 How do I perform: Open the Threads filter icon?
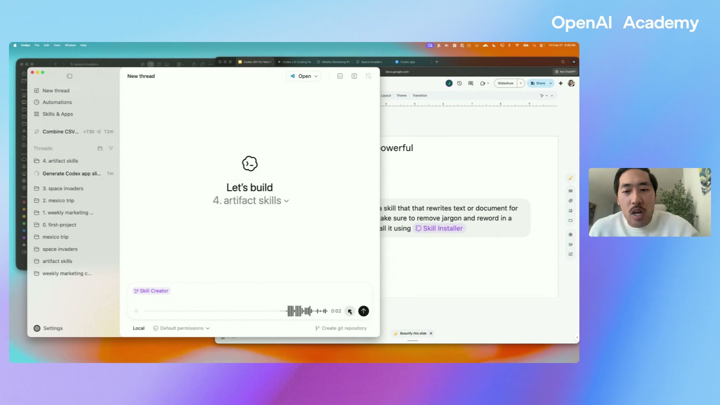(x=111, y=148)
